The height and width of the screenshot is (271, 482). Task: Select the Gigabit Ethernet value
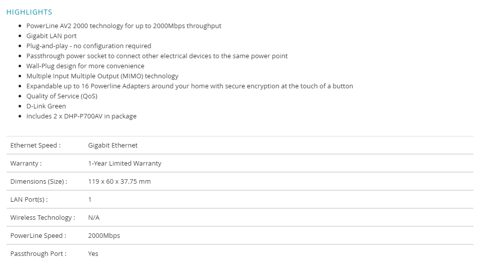[113, 146]
